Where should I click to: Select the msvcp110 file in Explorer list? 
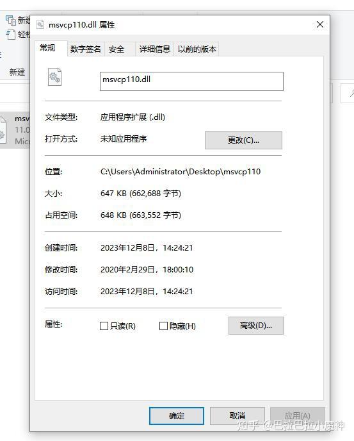pyautogui.click(x=15, y=129)
